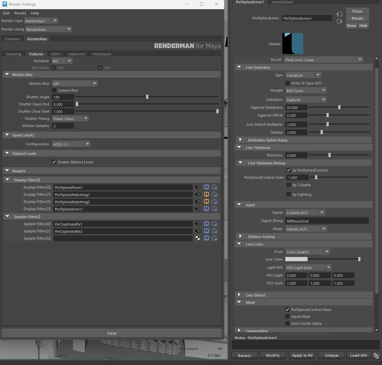The image size is (382, 365).
Task: Click Focus button in Attribute Editor
Action: [358, 11]
